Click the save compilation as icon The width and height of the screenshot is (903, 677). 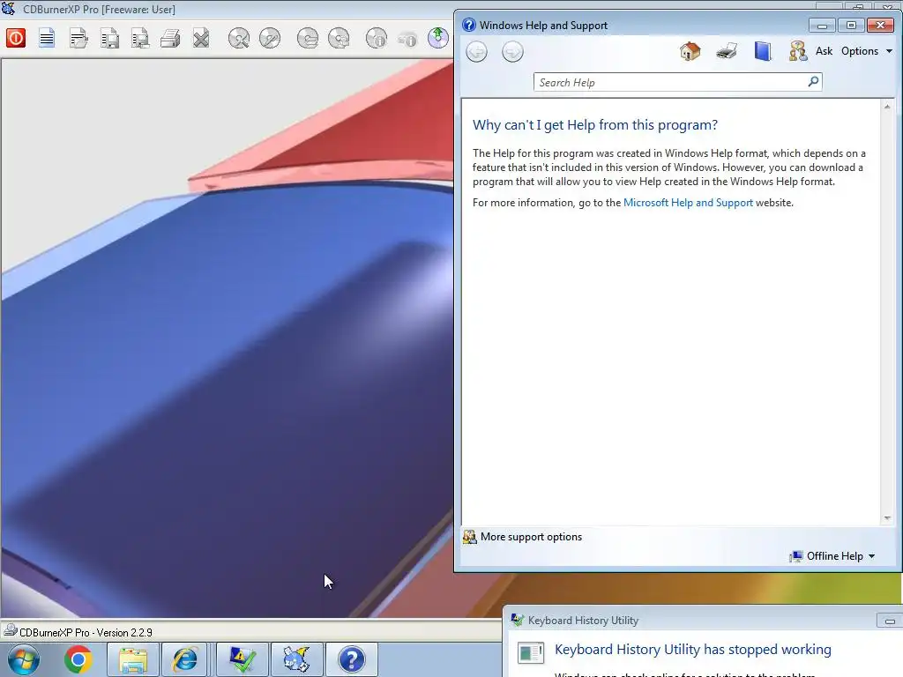(x=140, y=39)
